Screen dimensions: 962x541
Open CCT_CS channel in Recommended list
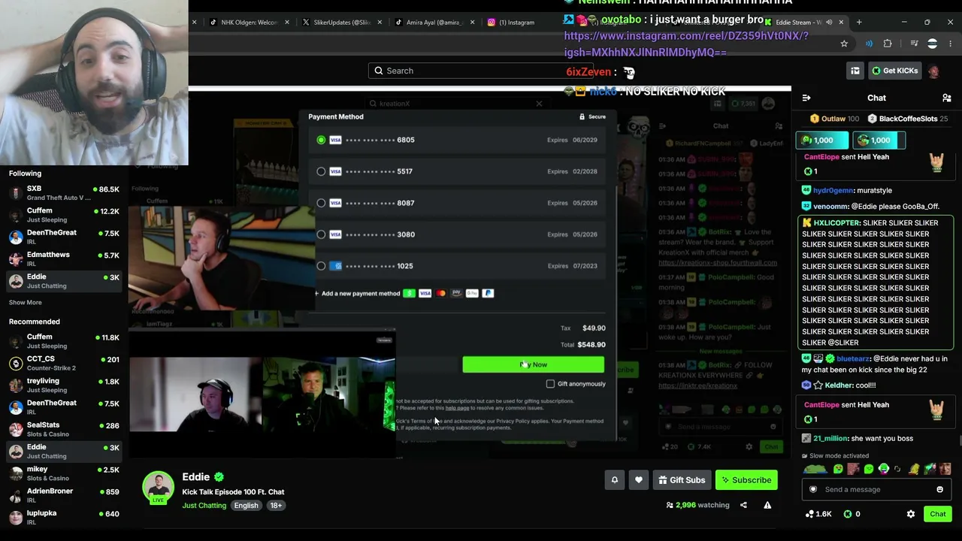pyautogui.click(x=64, y=364)
